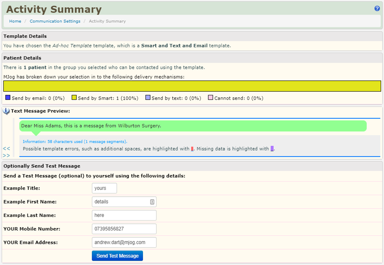Show previous message preview with << arrows
This screenshot has height=265, width=384.
coord(6,149)
